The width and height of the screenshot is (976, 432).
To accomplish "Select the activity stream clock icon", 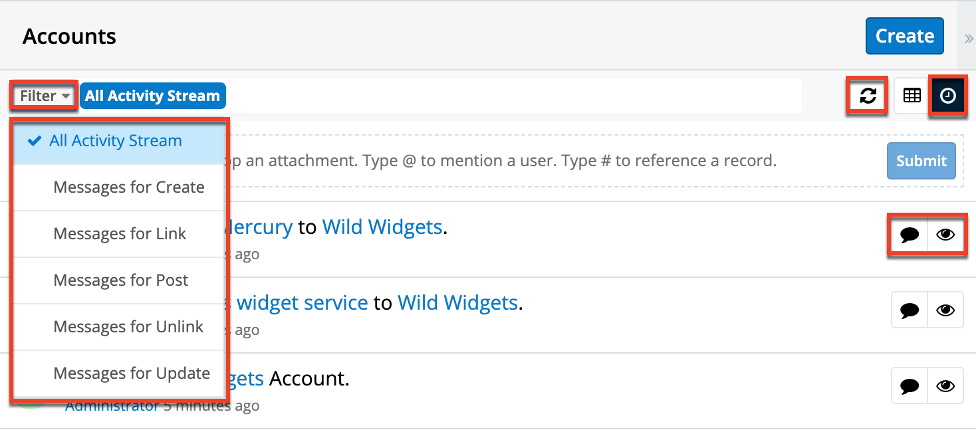I will tap(947, 96).
